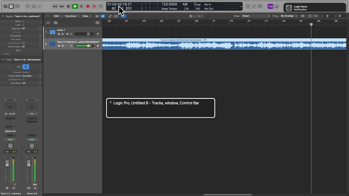
Task: Toggle the Replace mode button
Action: 248,6
